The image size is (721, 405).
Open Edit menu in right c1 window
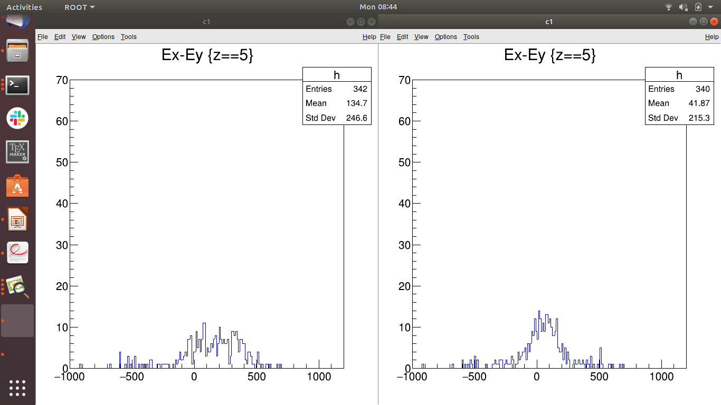coord(403,36)
